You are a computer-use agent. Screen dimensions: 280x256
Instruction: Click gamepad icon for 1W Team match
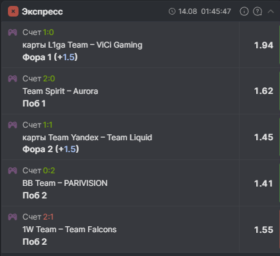(13, 217)
